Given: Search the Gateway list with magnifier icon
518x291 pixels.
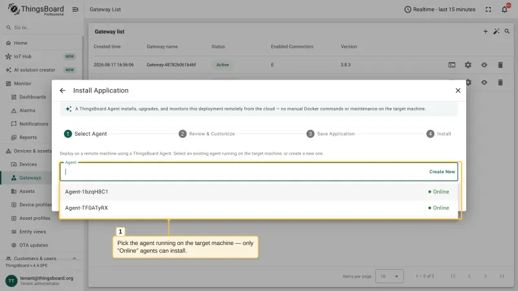Looking at the screenshot, I should coord(507,31).
